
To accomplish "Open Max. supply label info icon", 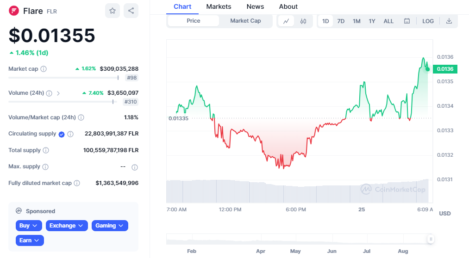I will coord(45,166).
